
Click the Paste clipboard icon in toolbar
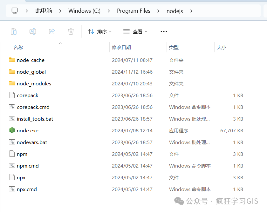14,31
